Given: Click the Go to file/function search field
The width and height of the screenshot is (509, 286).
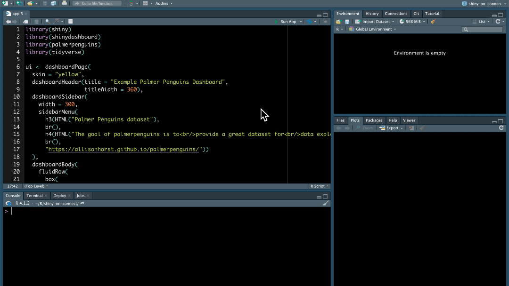Looking at the screenshot, I should tap(98, 3).
